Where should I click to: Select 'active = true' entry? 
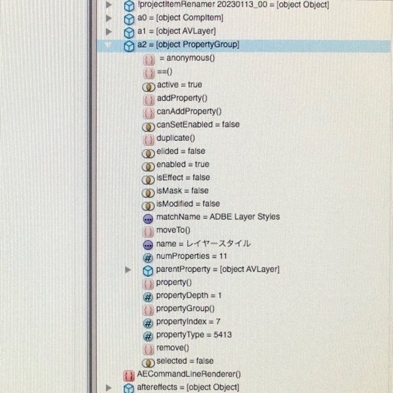(x=179, y=84)
